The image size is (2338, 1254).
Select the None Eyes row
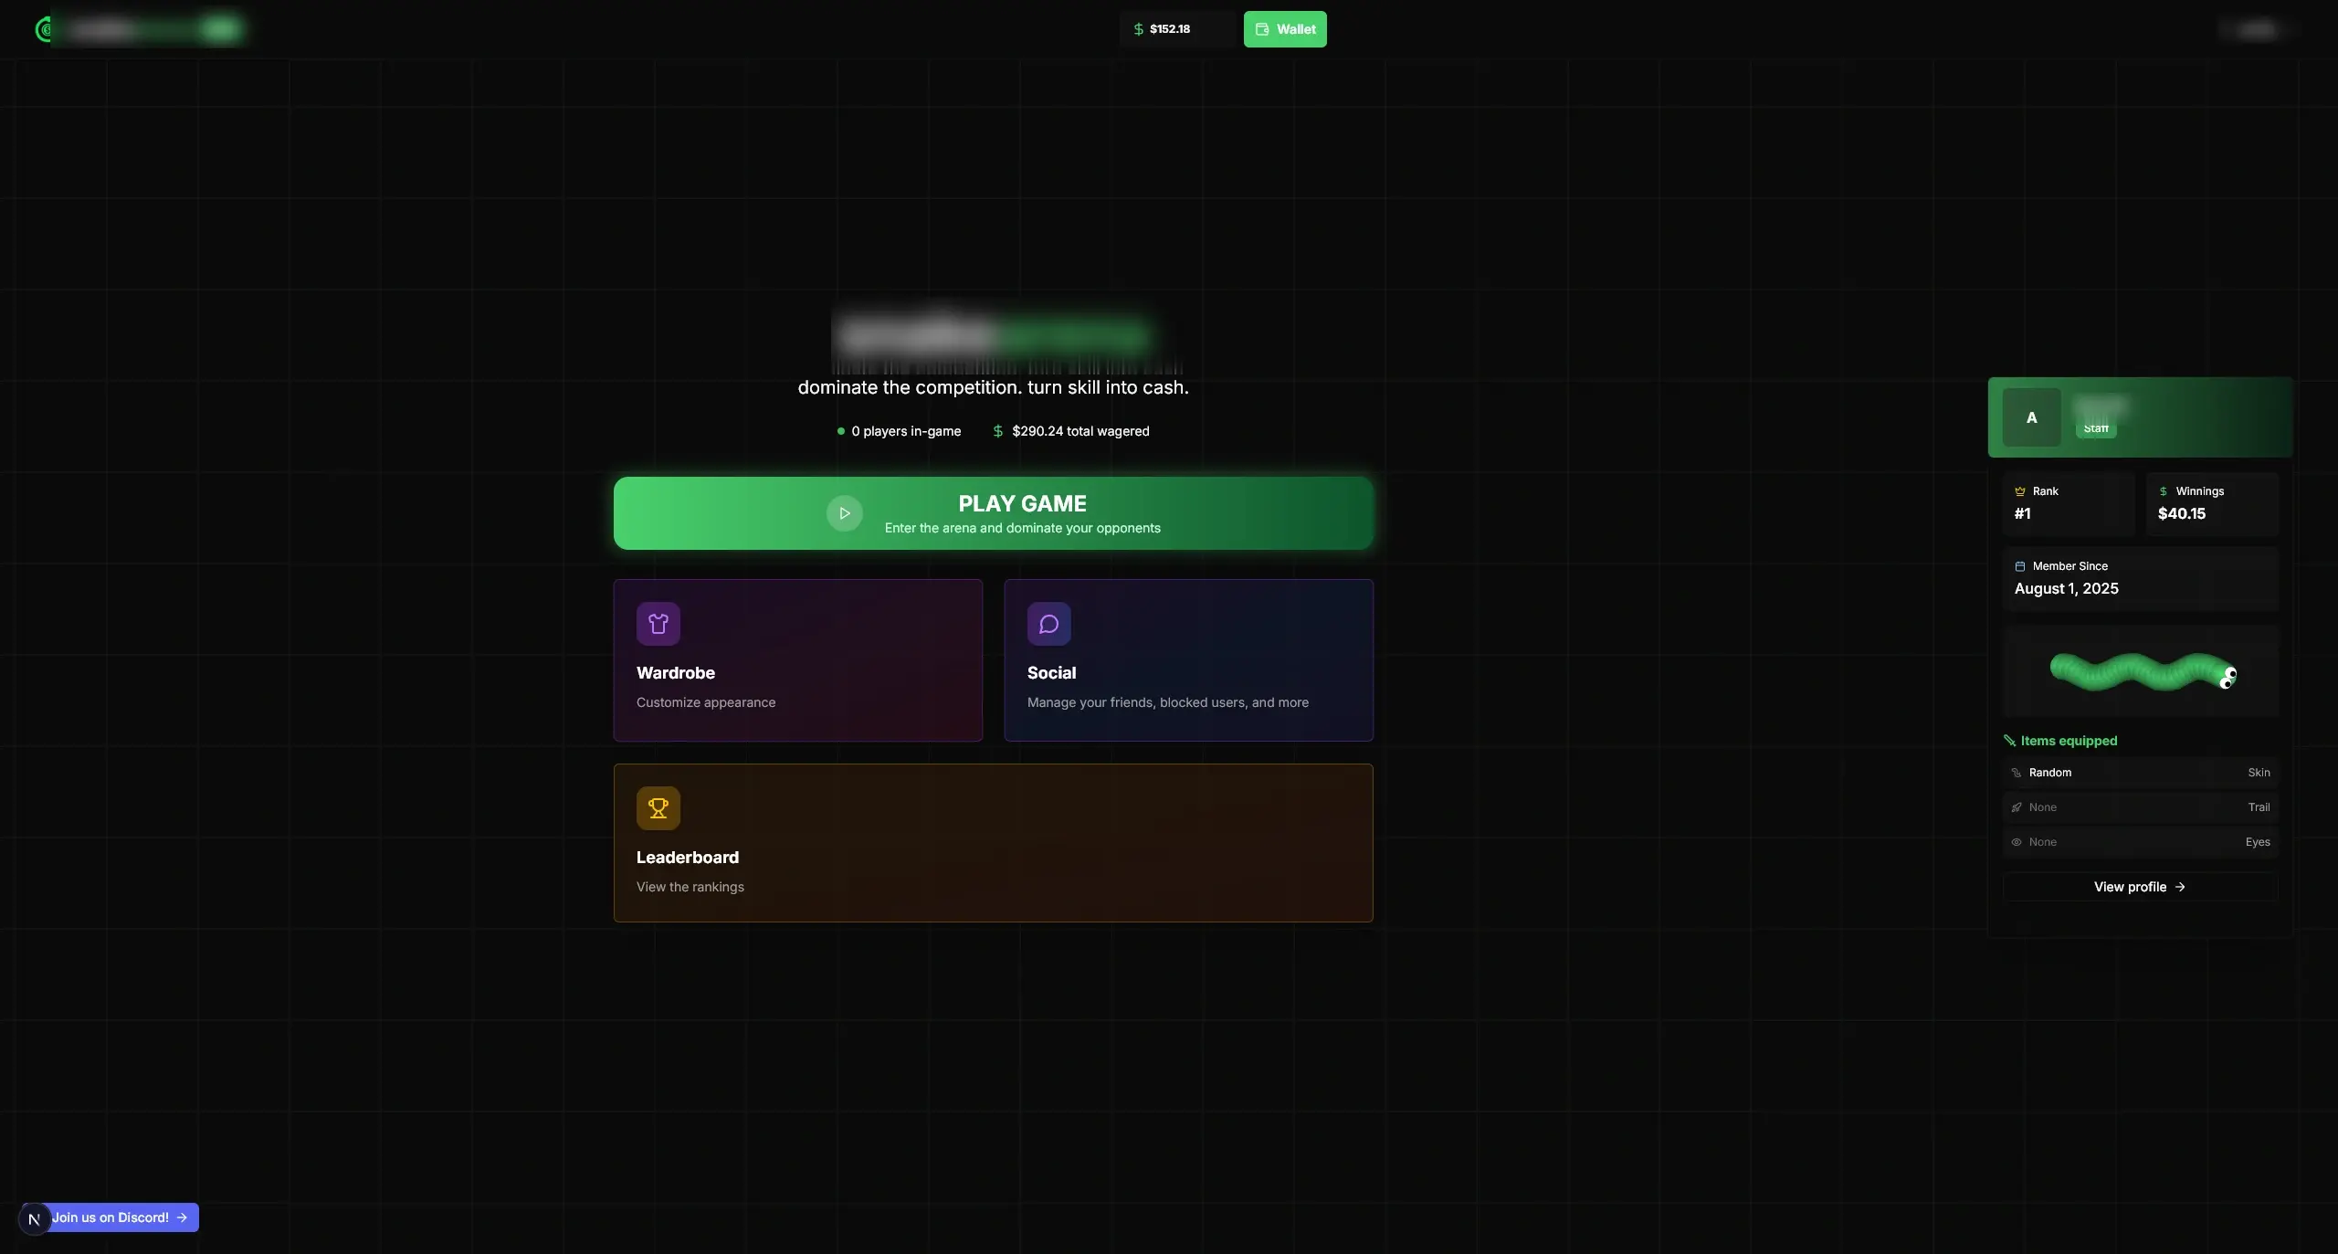pos(2141,842)
